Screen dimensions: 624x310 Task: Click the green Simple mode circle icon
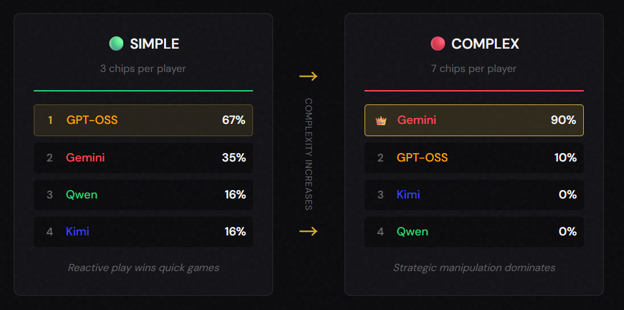(116, 43)
